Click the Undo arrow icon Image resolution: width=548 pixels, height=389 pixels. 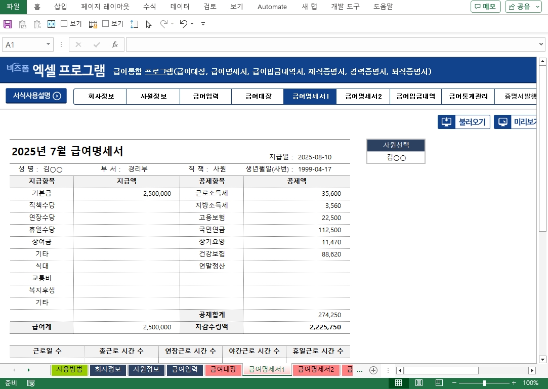183,24
